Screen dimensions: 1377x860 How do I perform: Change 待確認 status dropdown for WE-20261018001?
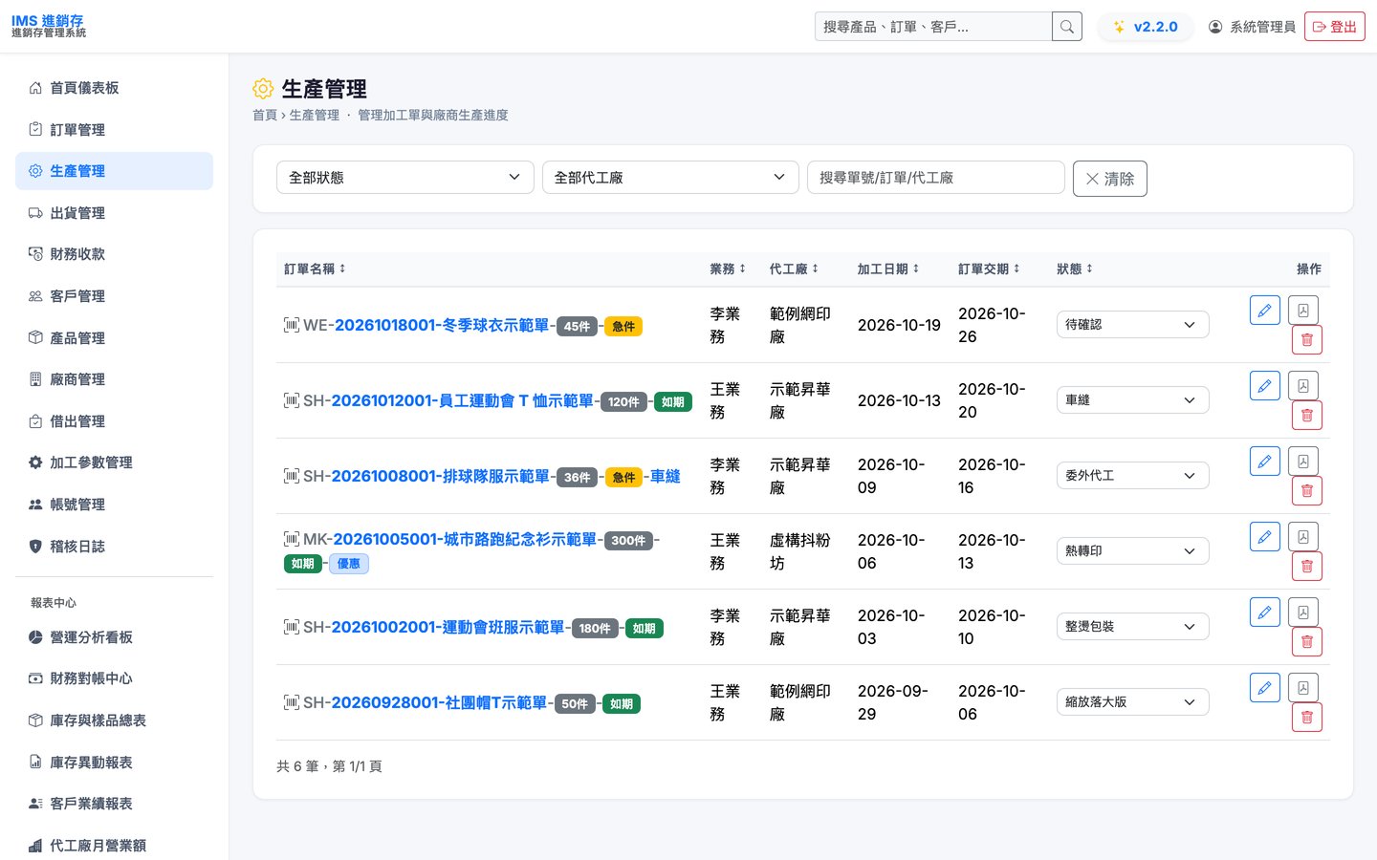pos(1132,325)
